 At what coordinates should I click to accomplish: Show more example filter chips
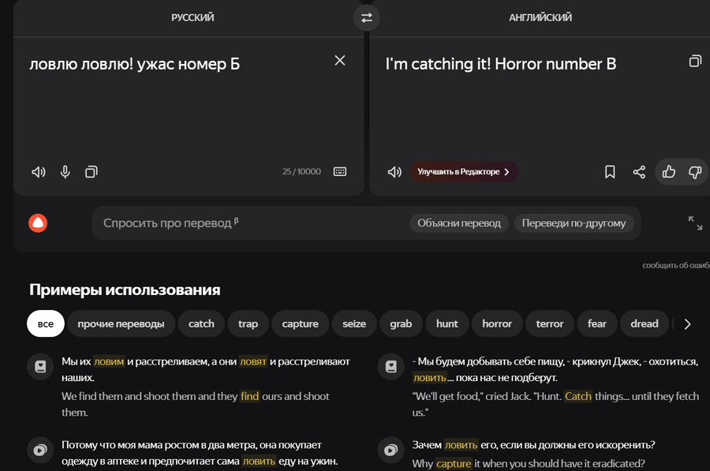coord(687,323)
